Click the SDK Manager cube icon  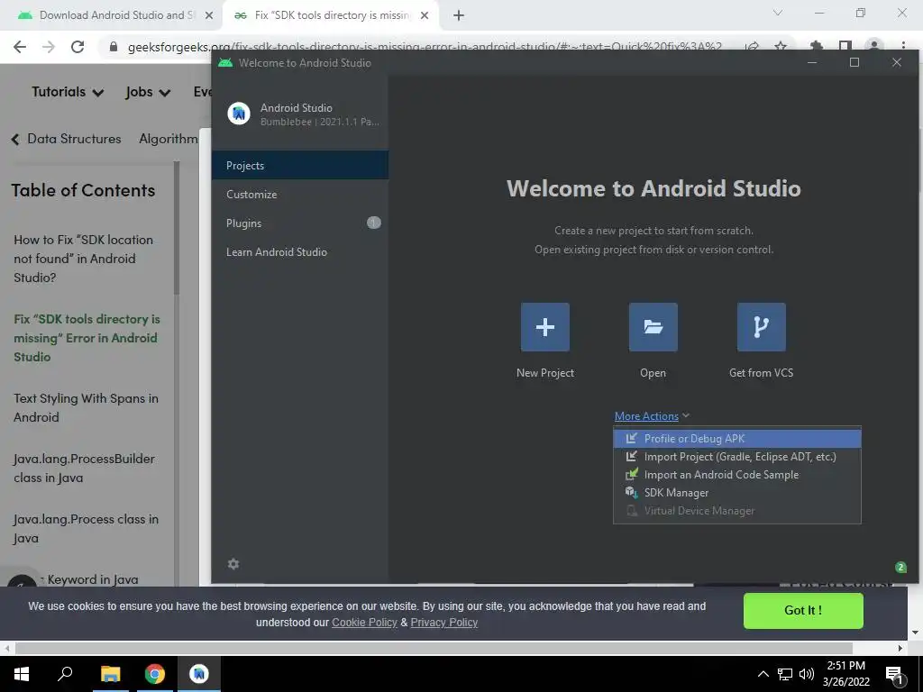632,493
